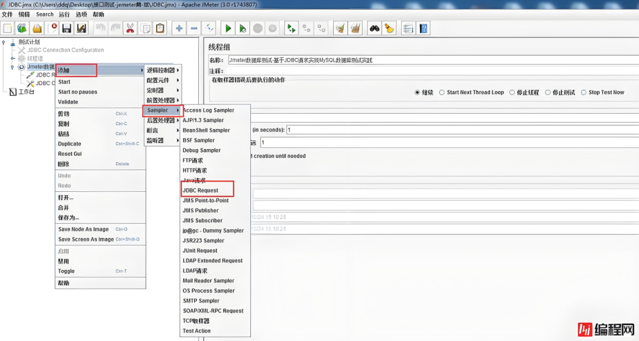This screenshot has height=341, width=639.
Task: Click the Remote start all toolbar icon
Action: point(291,28)
